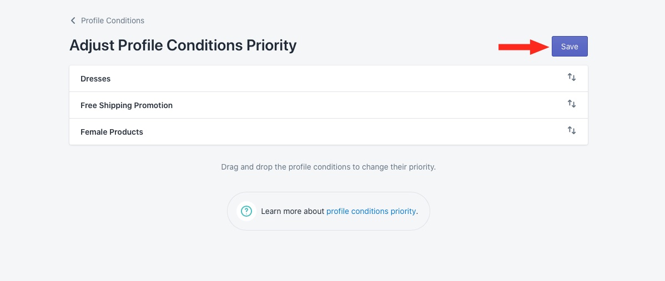Click the red arrow pointing to Save

524,47
